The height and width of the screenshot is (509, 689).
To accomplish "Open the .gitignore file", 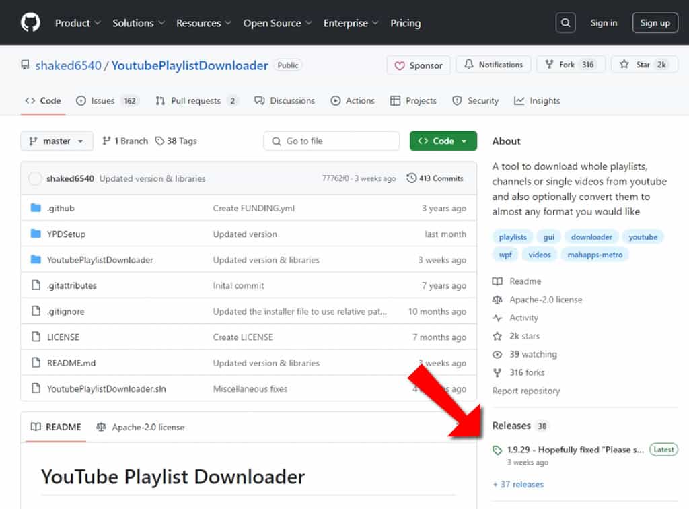I will pos(65,312).
